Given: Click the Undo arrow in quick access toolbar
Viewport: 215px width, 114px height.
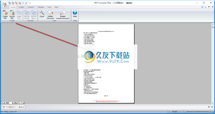Looking at the screenshot, I should click(23, 3).
